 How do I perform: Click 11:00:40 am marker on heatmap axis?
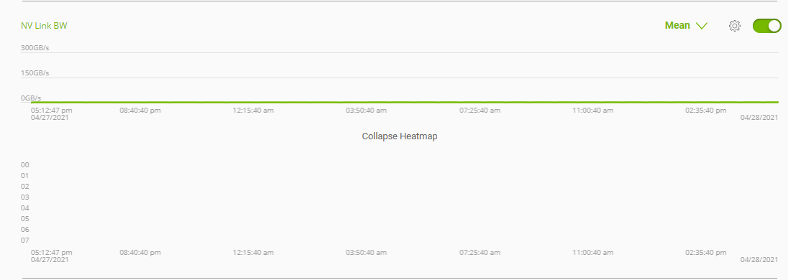tap(592, 253)
